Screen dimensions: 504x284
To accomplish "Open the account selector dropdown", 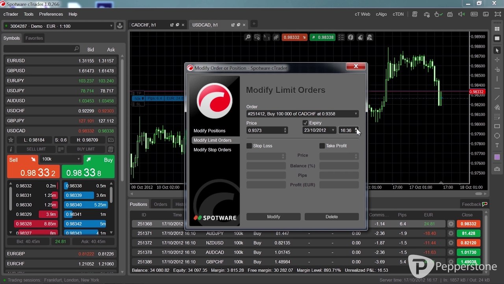I will [59, 26].
